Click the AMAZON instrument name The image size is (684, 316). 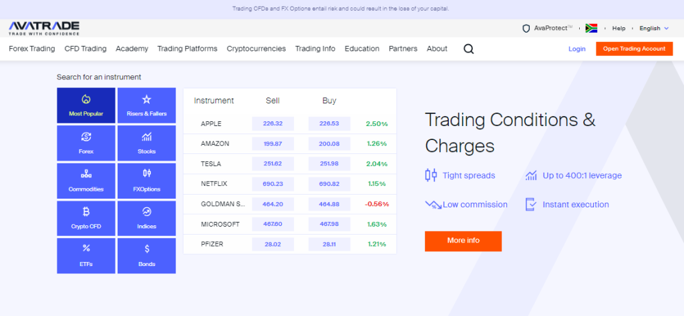pos(215,143)
